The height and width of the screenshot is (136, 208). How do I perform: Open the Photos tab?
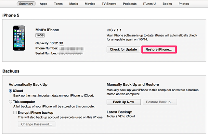pyautogui.click(x=184, y=4)
